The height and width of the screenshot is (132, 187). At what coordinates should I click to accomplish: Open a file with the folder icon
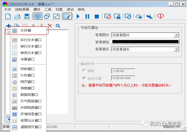pyautogui.click(x=17, y=16)
